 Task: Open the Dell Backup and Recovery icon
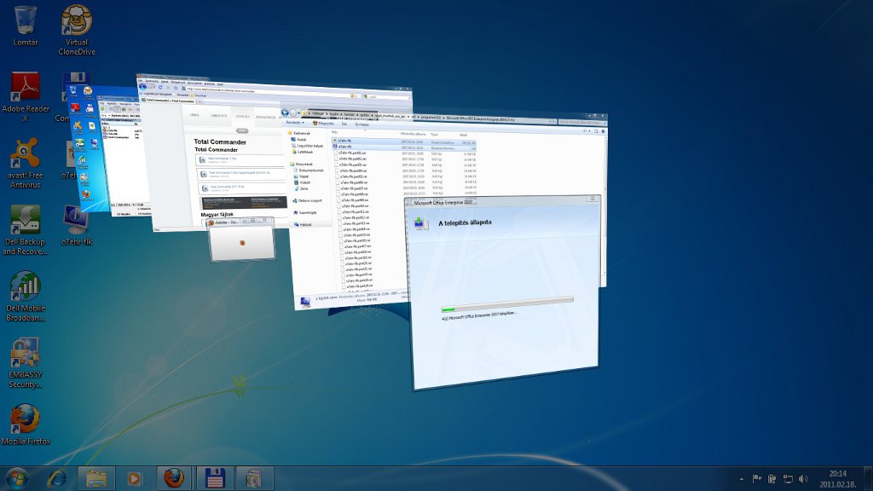(25, 229)
